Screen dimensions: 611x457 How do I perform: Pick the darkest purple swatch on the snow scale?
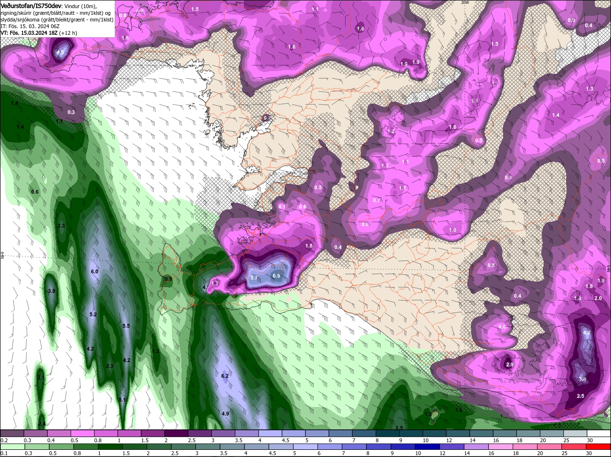point(175,433)
